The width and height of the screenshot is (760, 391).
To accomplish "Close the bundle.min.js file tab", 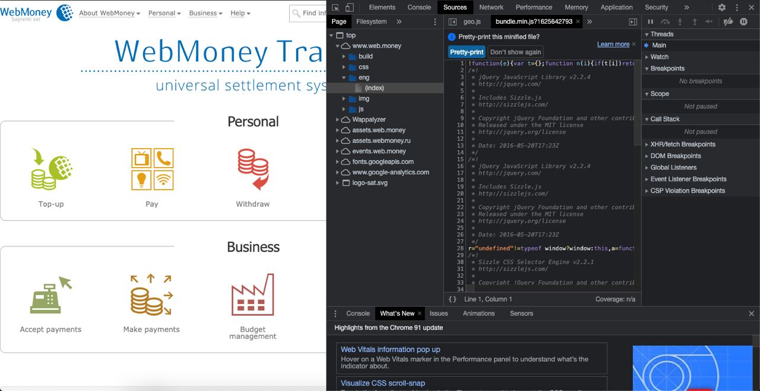I will click(578, 21).
